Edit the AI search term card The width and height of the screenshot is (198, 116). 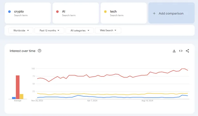[76, 13]
